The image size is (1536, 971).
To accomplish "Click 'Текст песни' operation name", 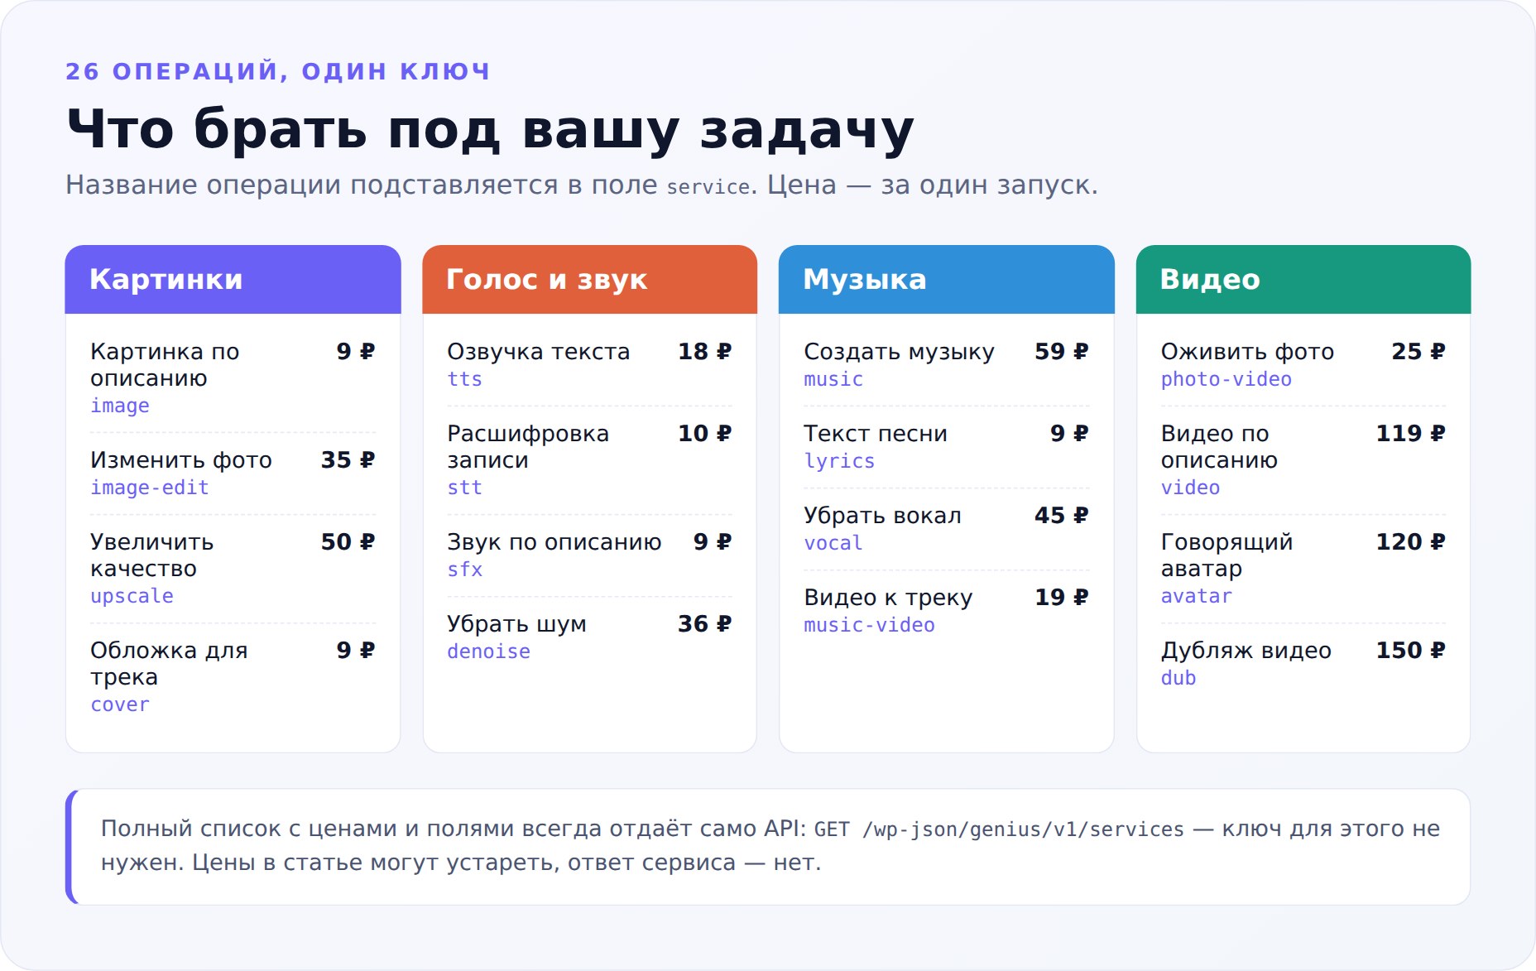I will (x=876, y=434).
